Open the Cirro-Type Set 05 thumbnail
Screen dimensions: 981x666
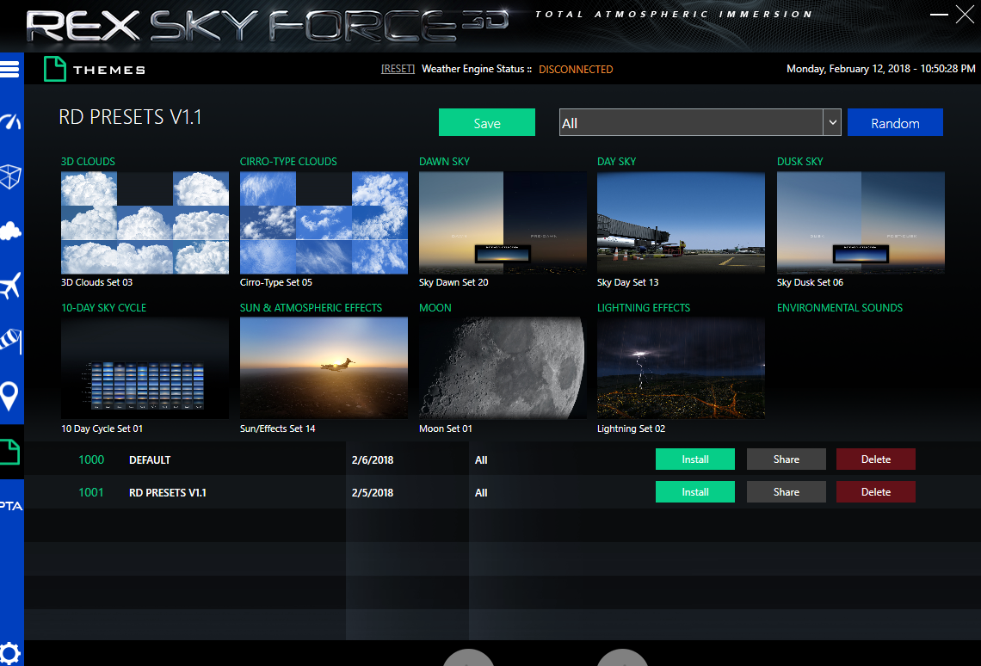(324, 223)
